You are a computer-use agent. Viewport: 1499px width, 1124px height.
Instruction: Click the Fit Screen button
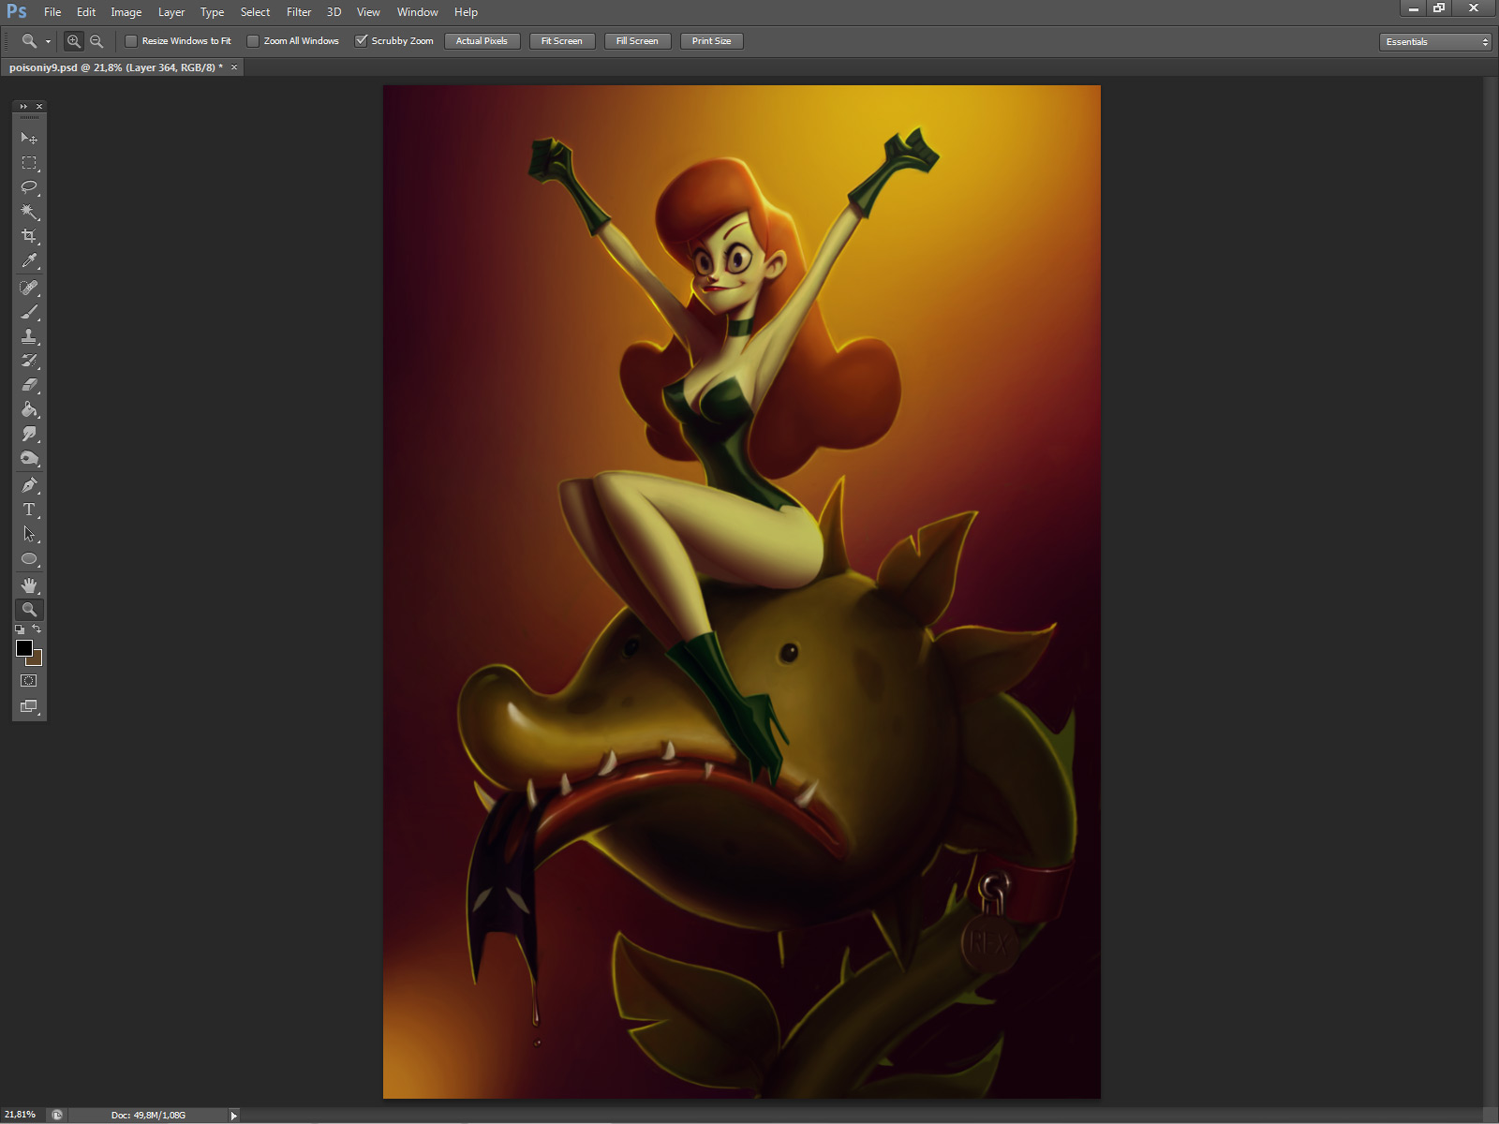coord(562,41)
